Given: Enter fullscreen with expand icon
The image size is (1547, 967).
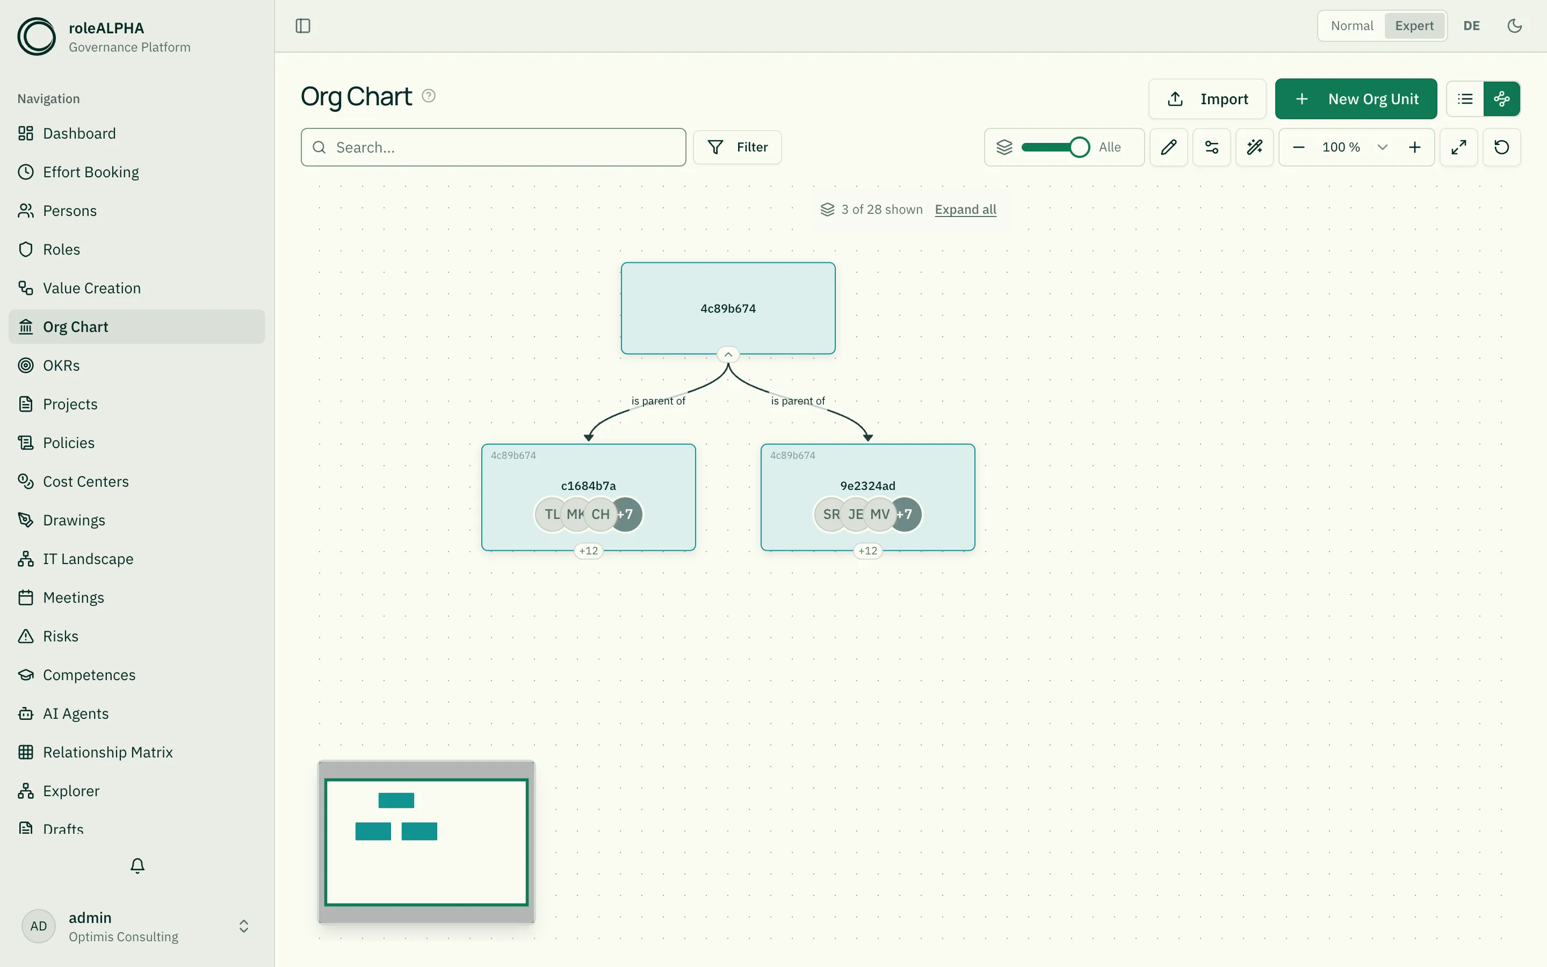Looking at the screenshot, I should [x=1459, y=147].
